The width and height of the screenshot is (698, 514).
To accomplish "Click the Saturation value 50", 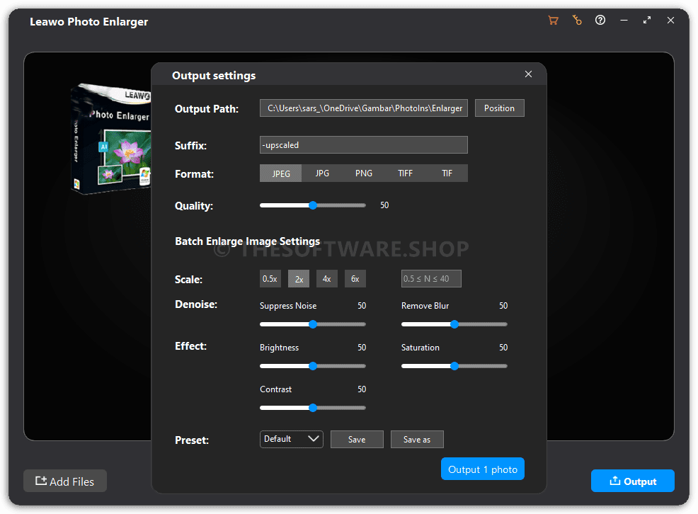I will click(503, 348).
